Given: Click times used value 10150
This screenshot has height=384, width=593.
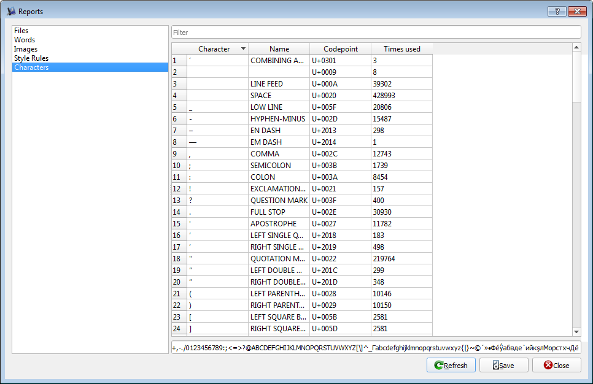Looking at the screenshot, I should click(401, 305).
